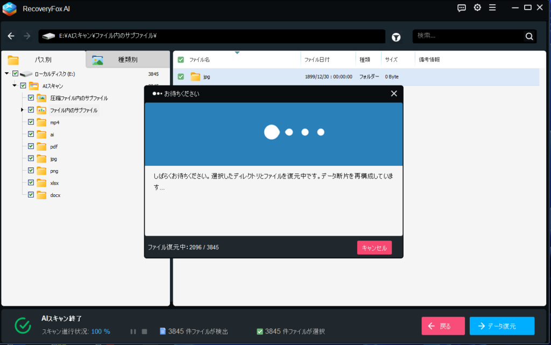Collapse the ローカルディスク (E:) tree node
The image size is (551, 345).
click(7, 73)
